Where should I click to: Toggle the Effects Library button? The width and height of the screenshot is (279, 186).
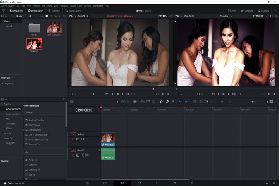click(x=35, y=11)
